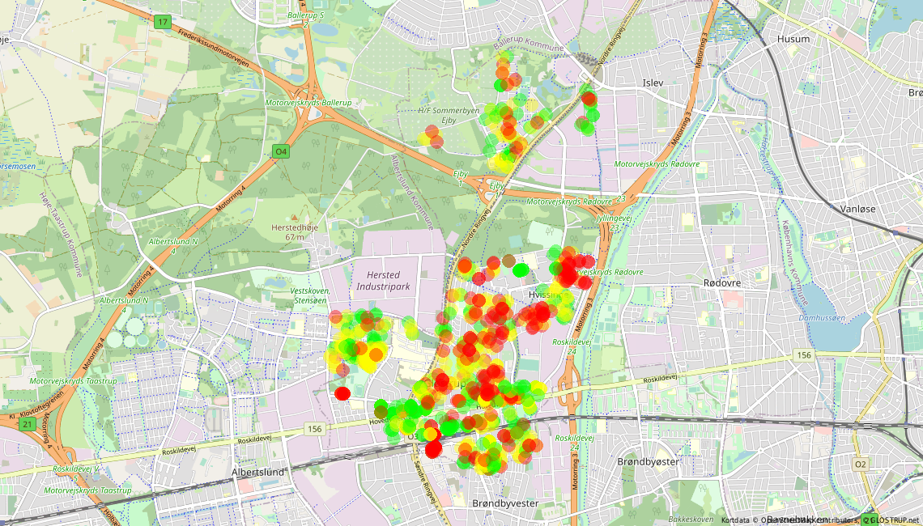Screen dimensions: 923x526
Task: Select the Vanløse place label
Action: point(857,208)
